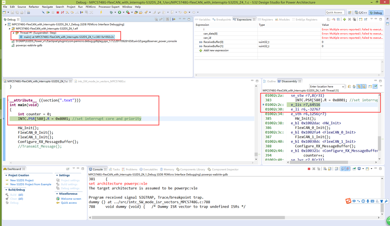Open the Enter location here combo box
This screenshot has width=390, height=226.
327,86
